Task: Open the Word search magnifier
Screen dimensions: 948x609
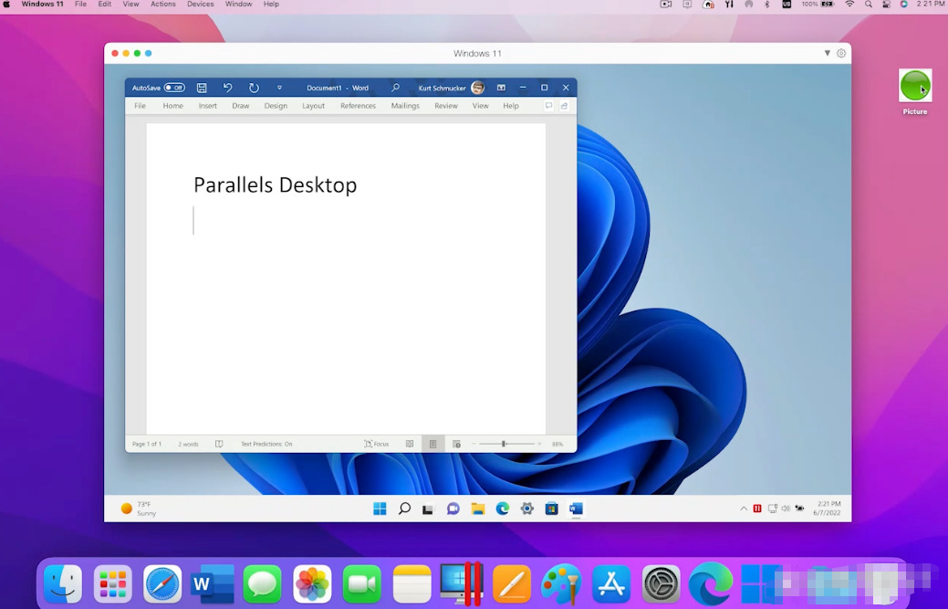Action: coord(395,88)
